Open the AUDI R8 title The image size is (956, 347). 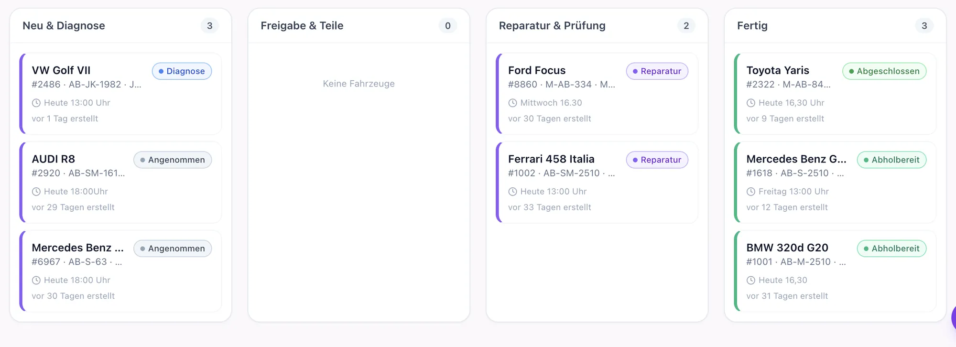pyautogui.click(x=54, y=159)
